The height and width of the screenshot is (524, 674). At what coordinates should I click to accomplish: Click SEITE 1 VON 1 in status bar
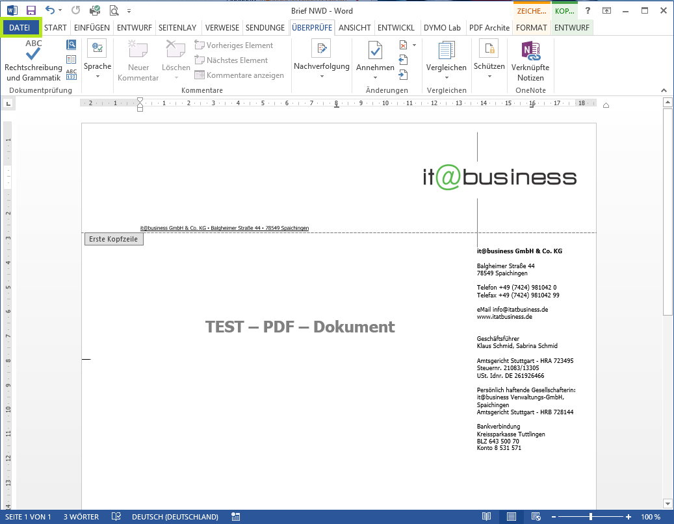[x=28, y=517]
